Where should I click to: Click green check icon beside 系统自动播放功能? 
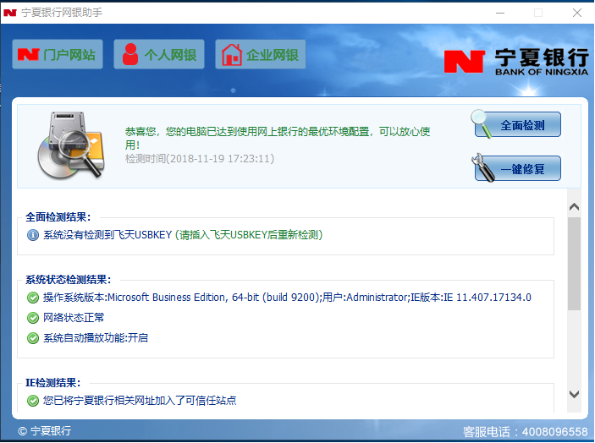pyautogui.click(x=33, y=338)
